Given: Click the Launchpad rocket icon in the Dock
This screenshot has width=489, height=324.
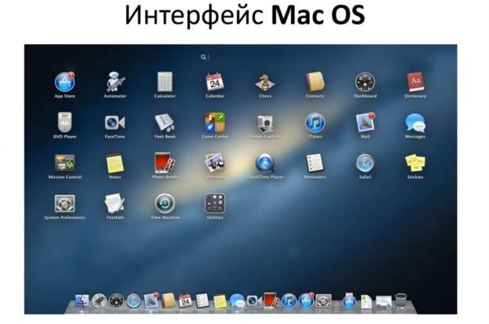Looking at the screenshot, I should click(x=99, y=301).
